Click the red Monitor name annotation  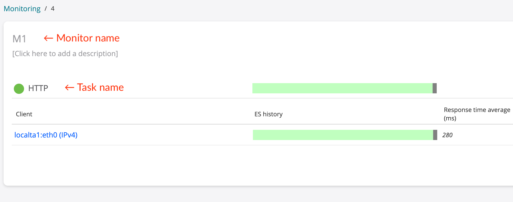tap(88, 38)
